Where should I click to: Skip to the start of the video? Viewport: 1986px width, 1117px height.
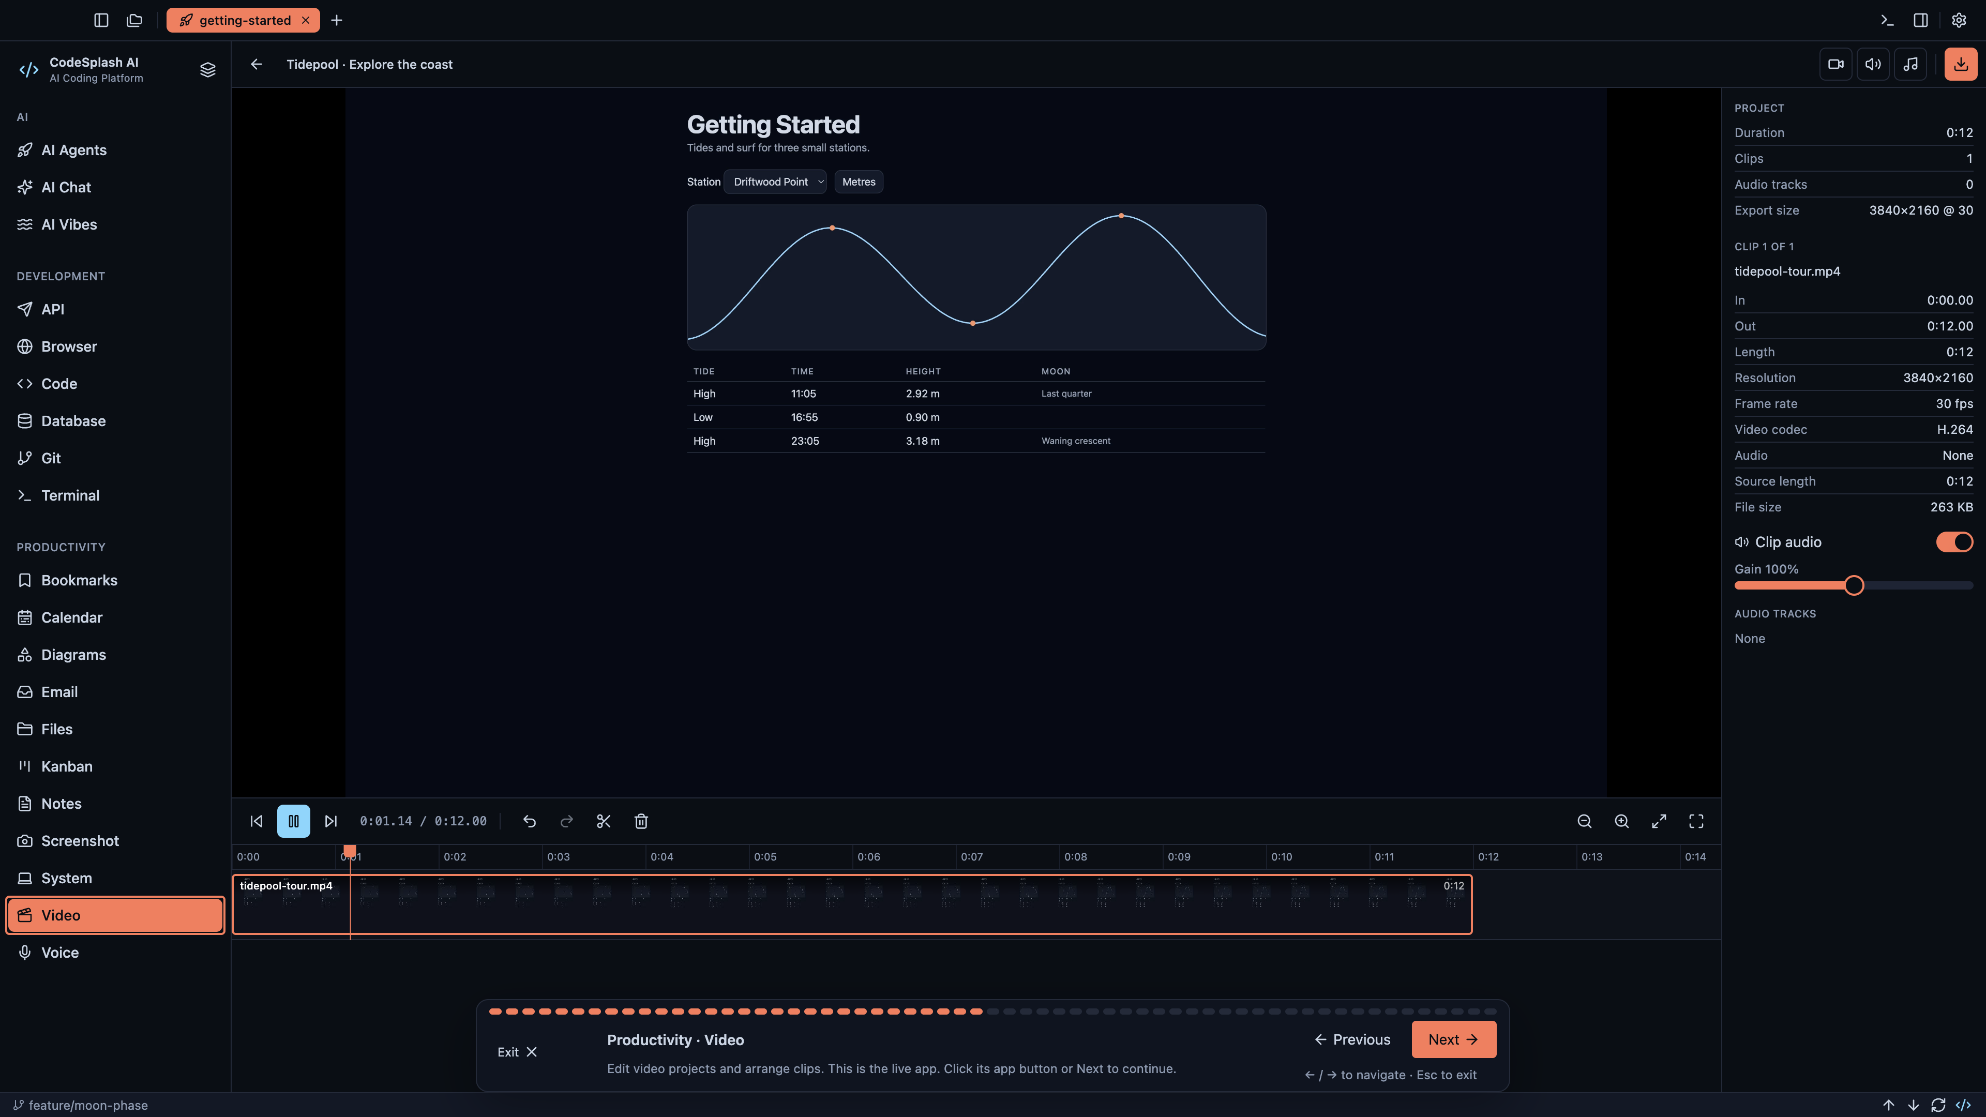tap(257, 821)
